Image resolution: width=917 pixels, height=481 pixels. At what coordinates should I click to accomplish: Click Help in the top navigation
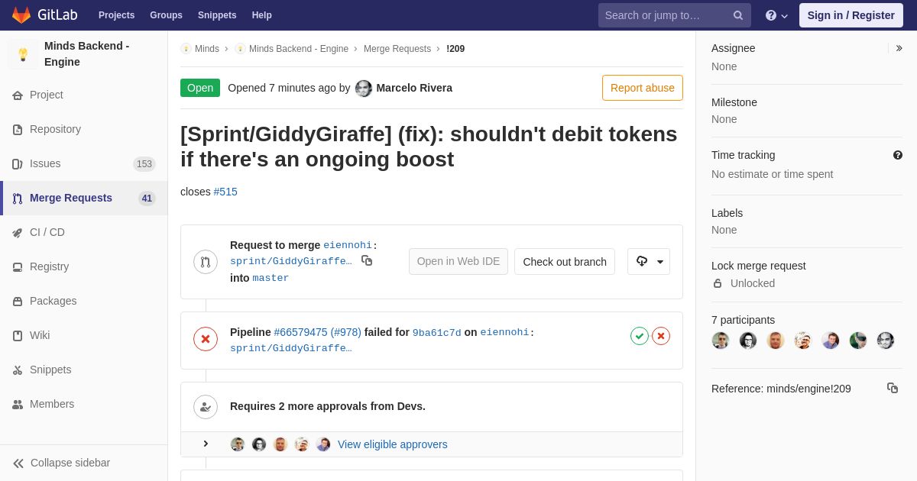coord(262,15)
